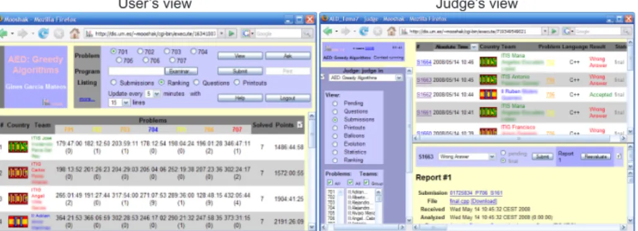Click Forward arrow in User's view browser
638x231 pixels.
pyautogui.click(x=24, y=34)
